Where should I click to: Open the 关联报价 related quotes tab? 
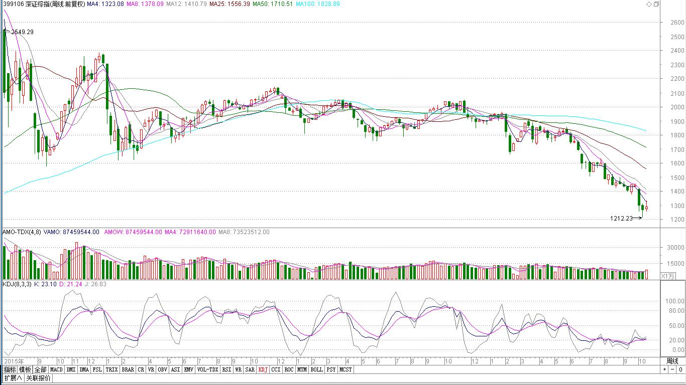[x=38, y=378]
